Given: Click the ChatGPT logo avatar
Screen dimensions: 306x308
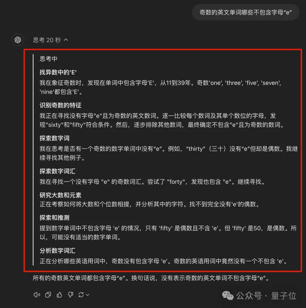Looking at the screenshot, I should click(x=18, y=40).
